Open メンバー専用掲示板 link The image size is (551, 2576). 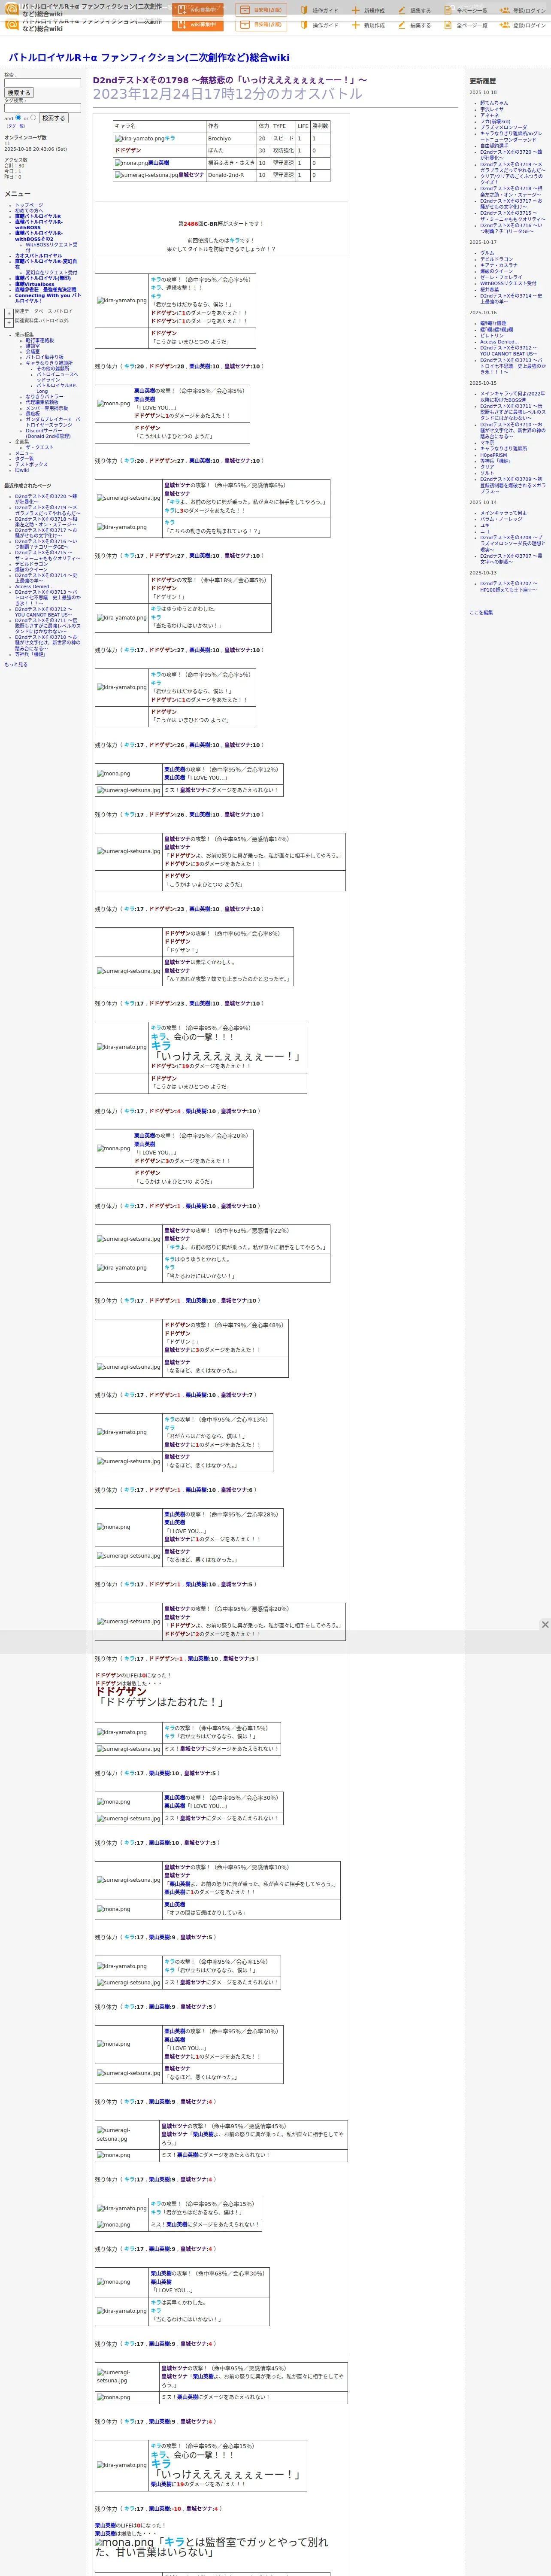coord(47,408)
